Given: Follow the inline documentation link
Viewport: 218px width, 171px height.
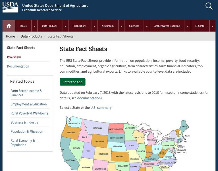Looking at the screenshot, I should click(89, 98).
